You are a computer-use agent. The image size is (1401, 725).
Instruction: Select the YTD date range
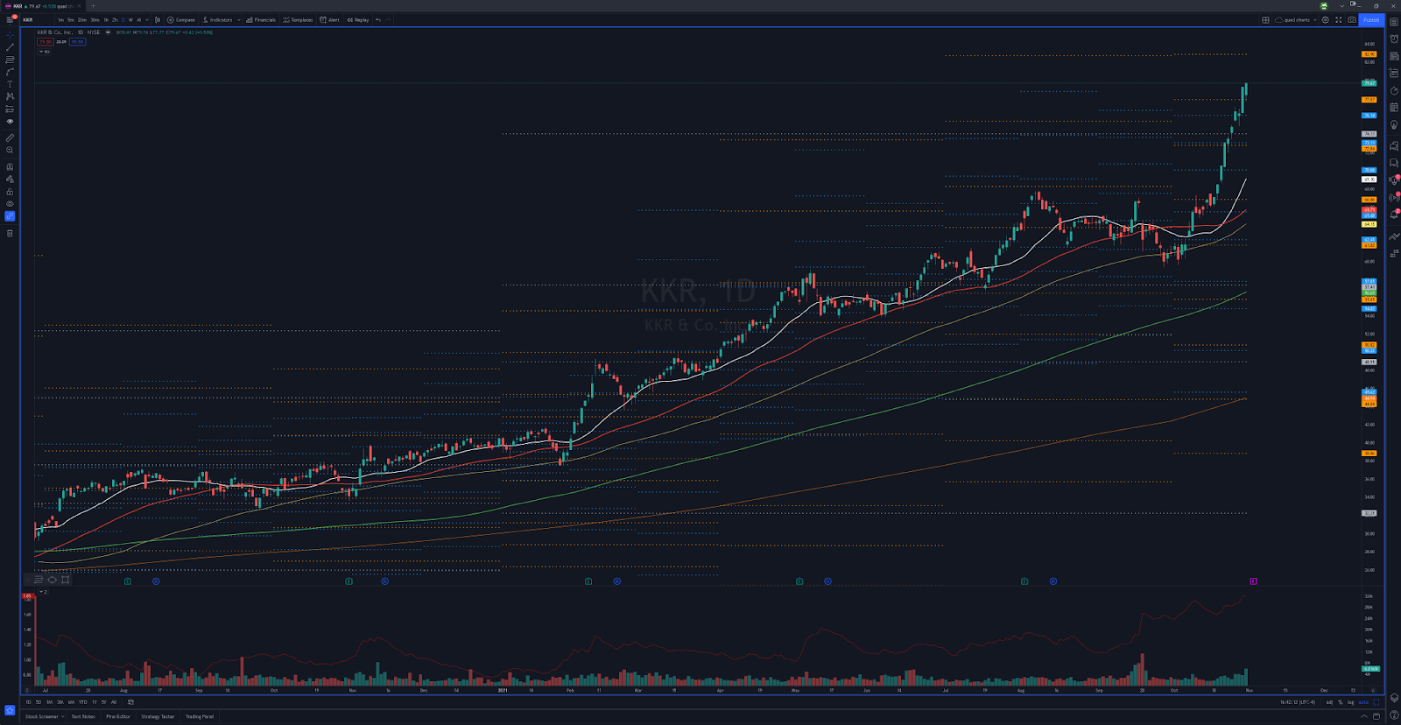pyautogui.click(x=83, y=702)
